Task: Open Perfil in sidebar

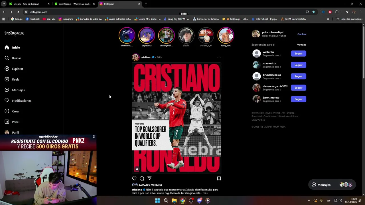Action: coord(12,132)
